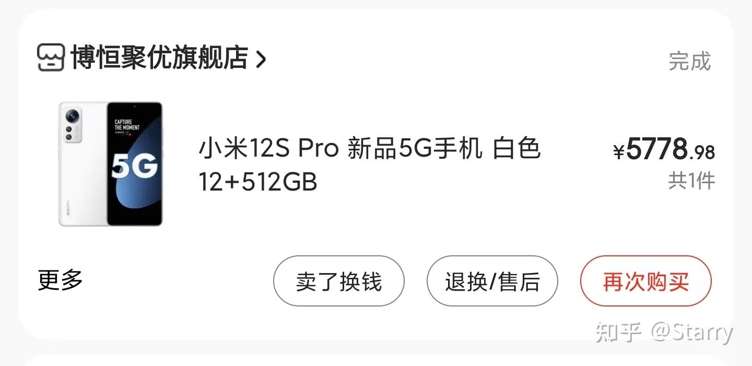Open the 更多 options menu

(61, 280)
